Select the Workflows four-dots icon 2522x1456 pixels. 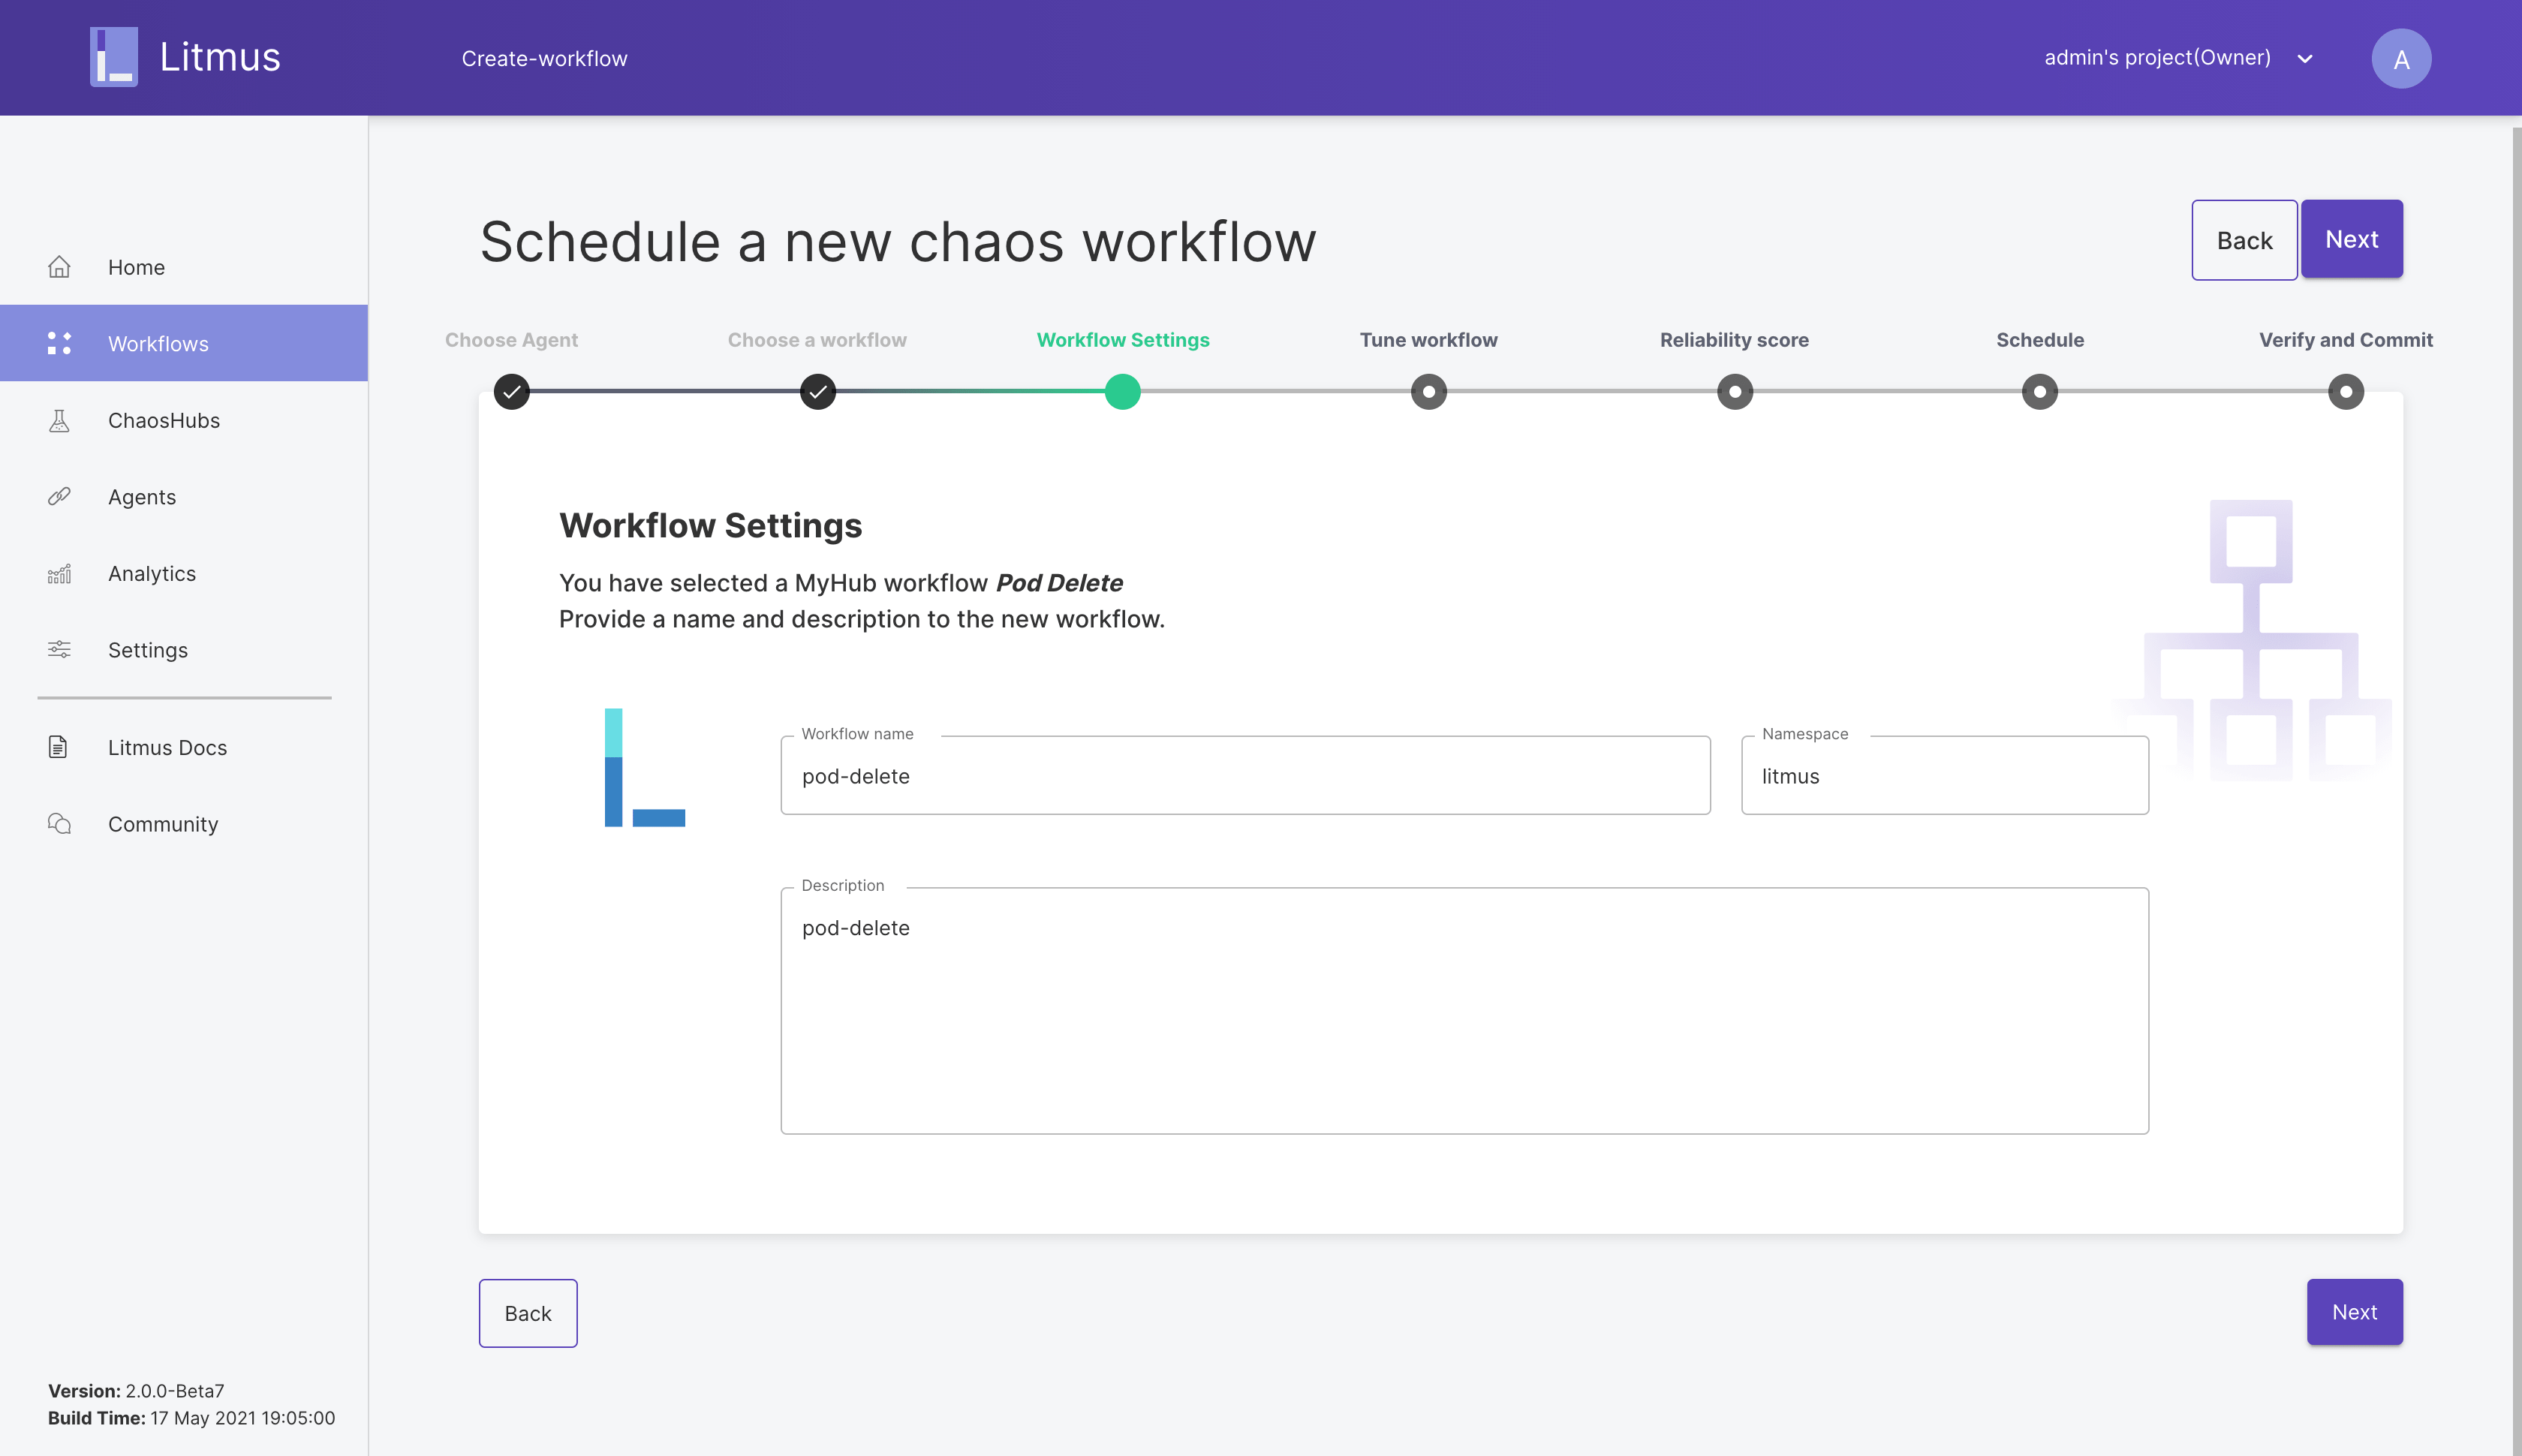tap(59, 343)
